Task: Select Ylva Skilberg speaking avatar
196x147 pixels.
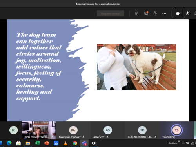Action: 177,130
